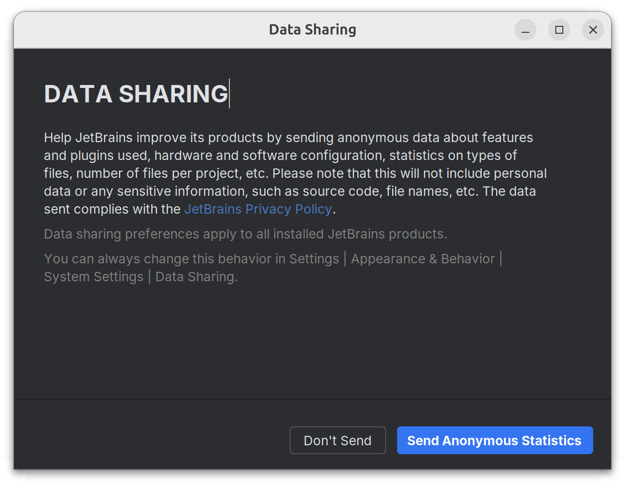Click the Don't Send button

[x=337, y=440]
